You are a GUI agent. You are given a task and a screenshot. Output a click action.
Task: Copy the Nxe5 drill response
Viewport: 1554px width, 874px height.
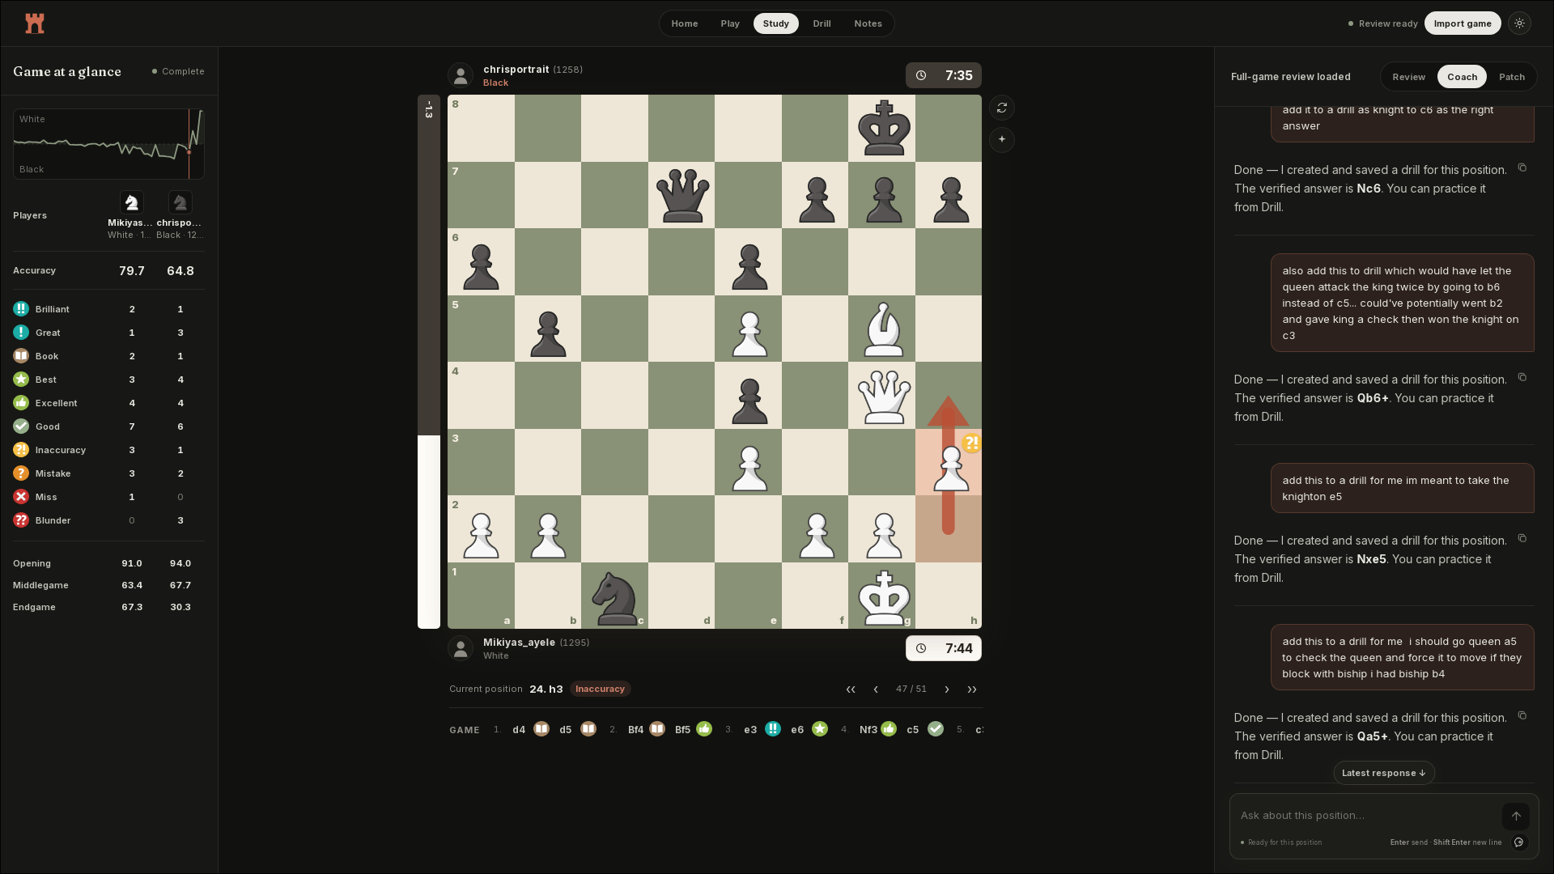pos(1522,538)
